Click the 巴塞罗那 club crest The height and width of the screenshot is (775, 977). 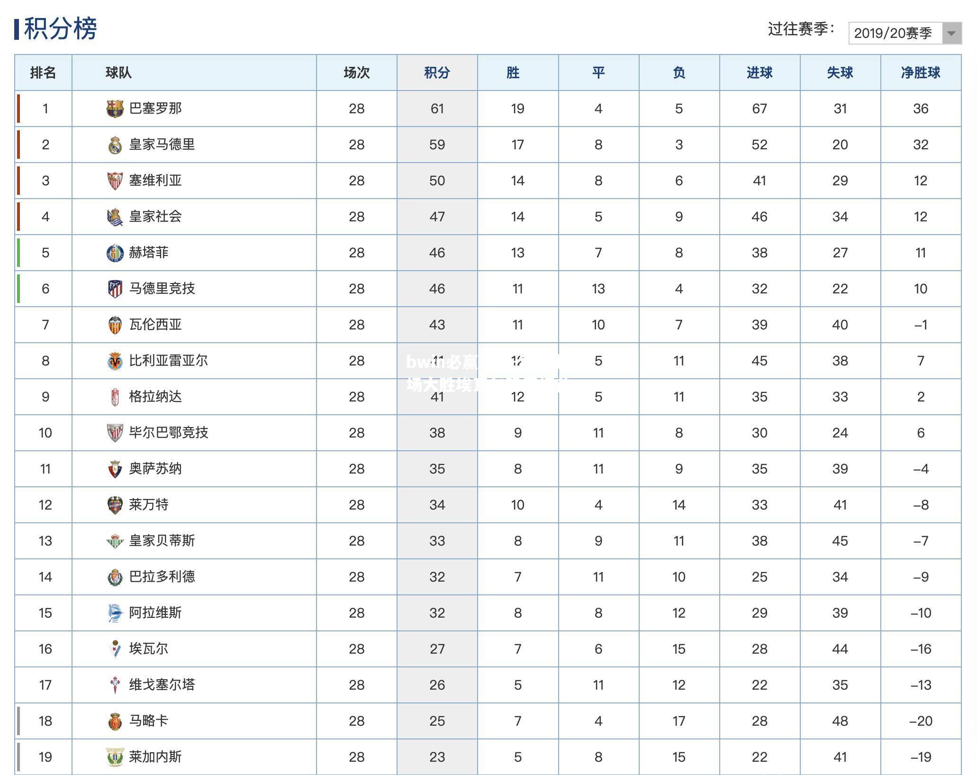coord(115,109)
